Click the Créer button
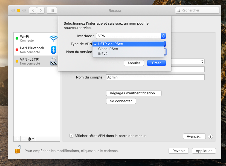 coord(156,63)
